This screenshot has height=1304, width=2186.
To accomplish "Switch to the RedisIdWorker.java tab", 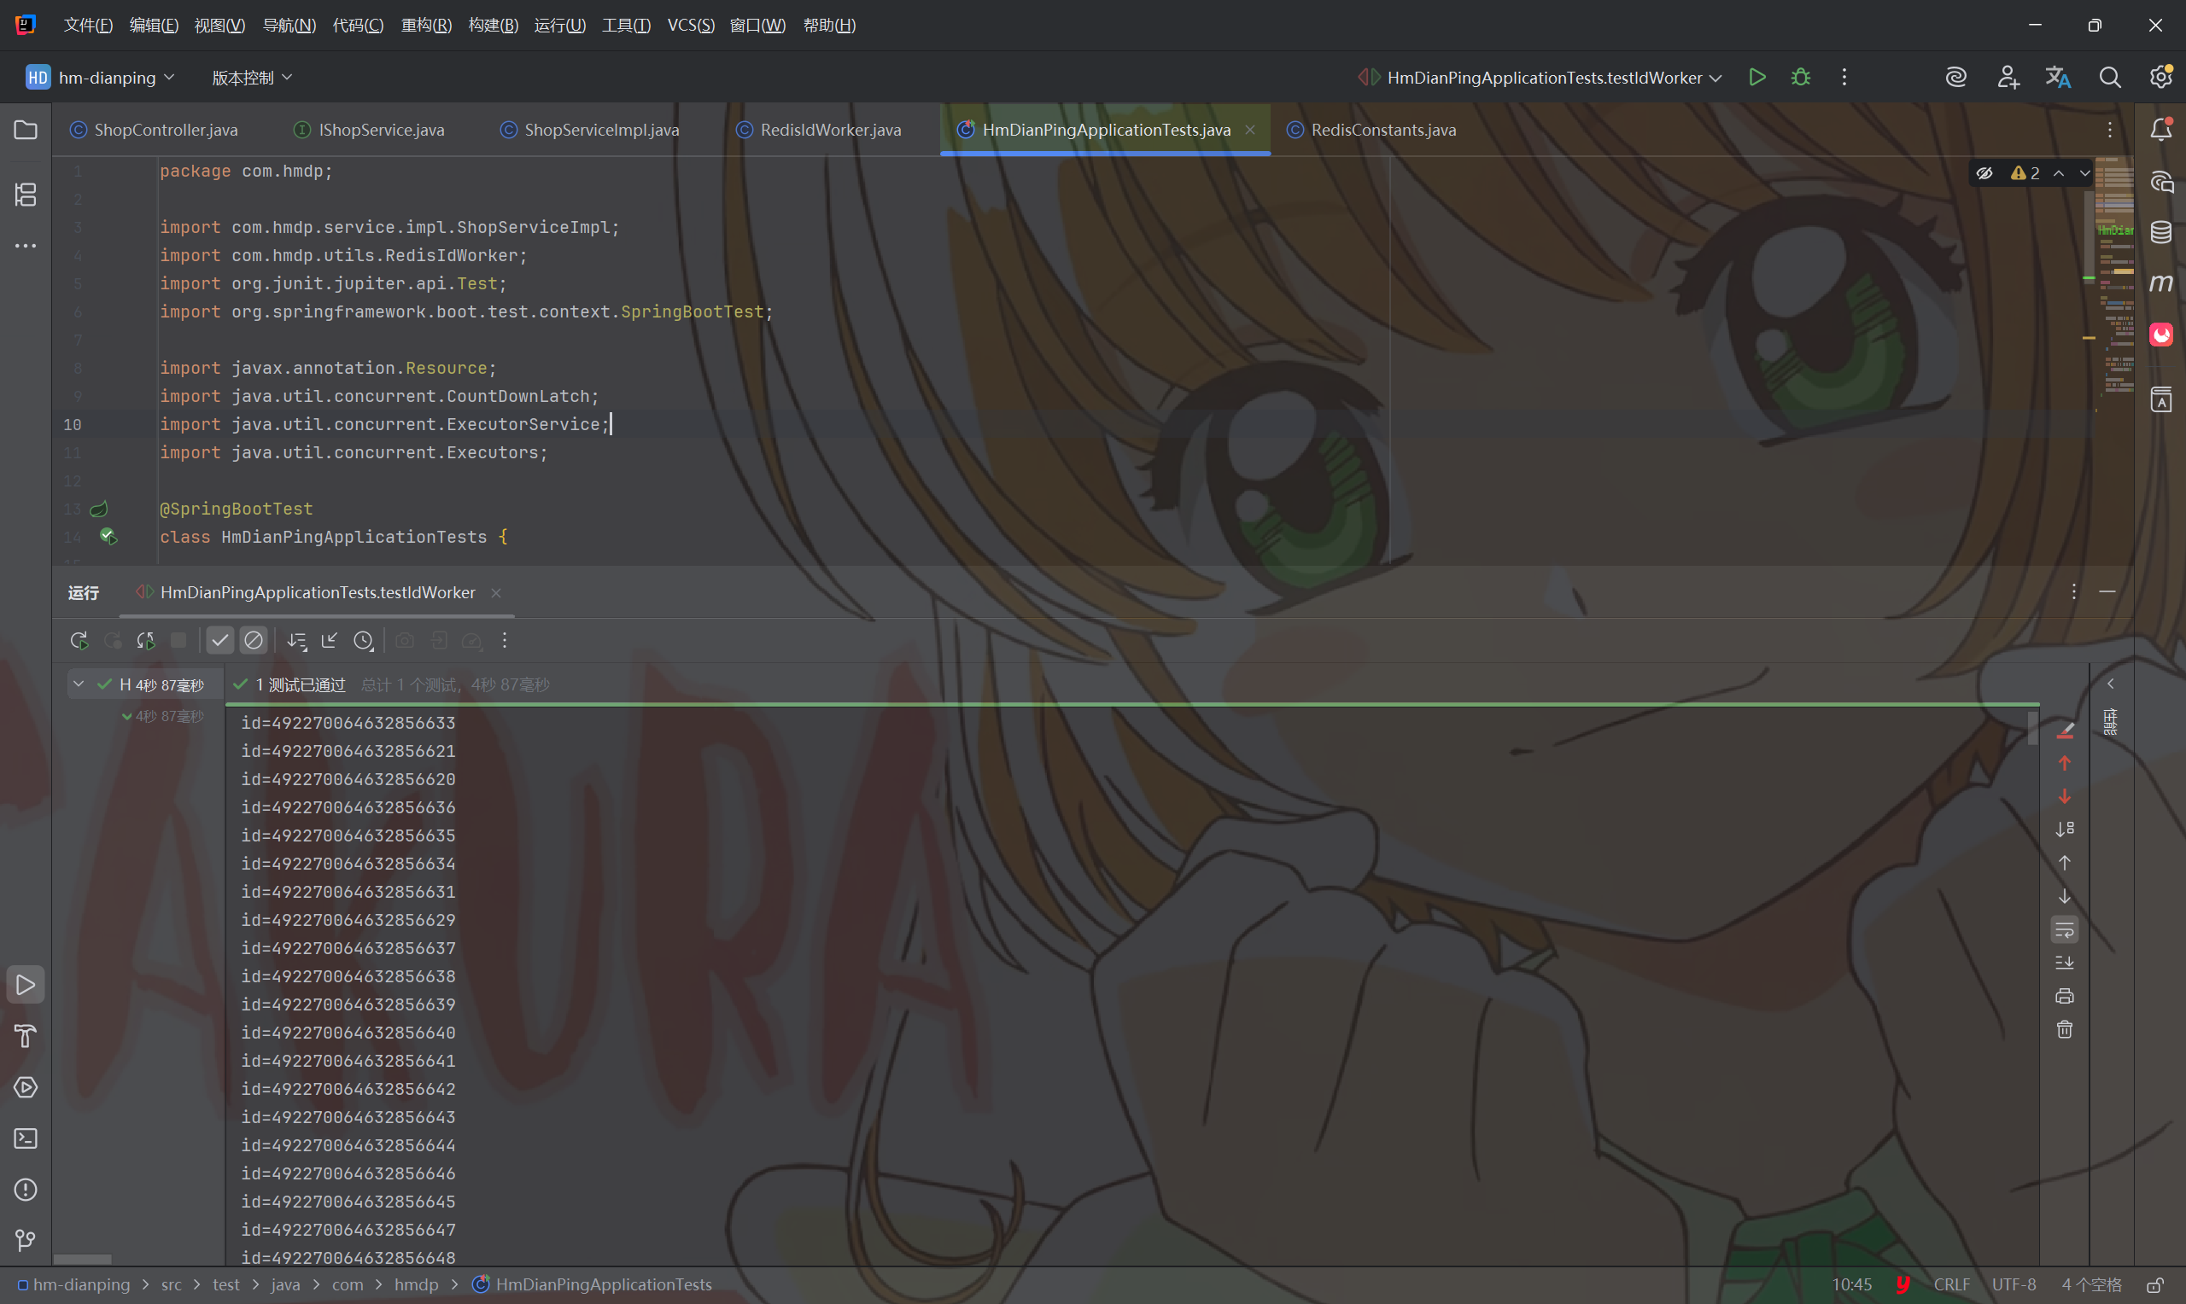I will [x=830, y=130].
